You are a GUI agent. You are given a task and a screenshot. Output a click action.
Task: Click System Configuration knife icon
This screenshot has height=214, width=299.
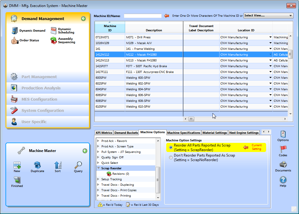point(14,110)
